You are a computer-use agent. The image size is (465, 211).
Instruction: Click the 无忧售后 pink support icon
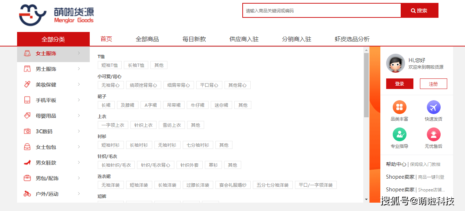tap(433, 135)
